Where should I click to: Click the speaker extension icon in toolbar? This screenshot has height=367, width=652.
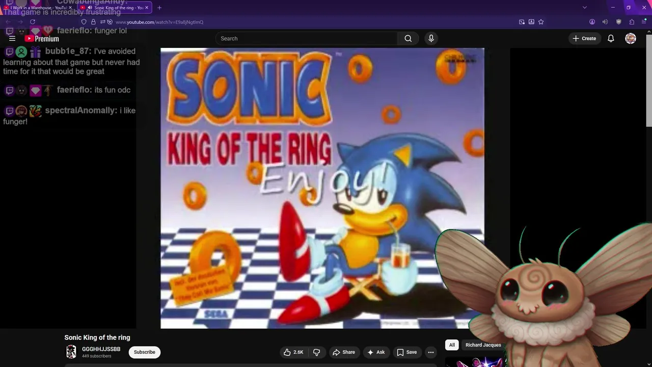point(605,22)
